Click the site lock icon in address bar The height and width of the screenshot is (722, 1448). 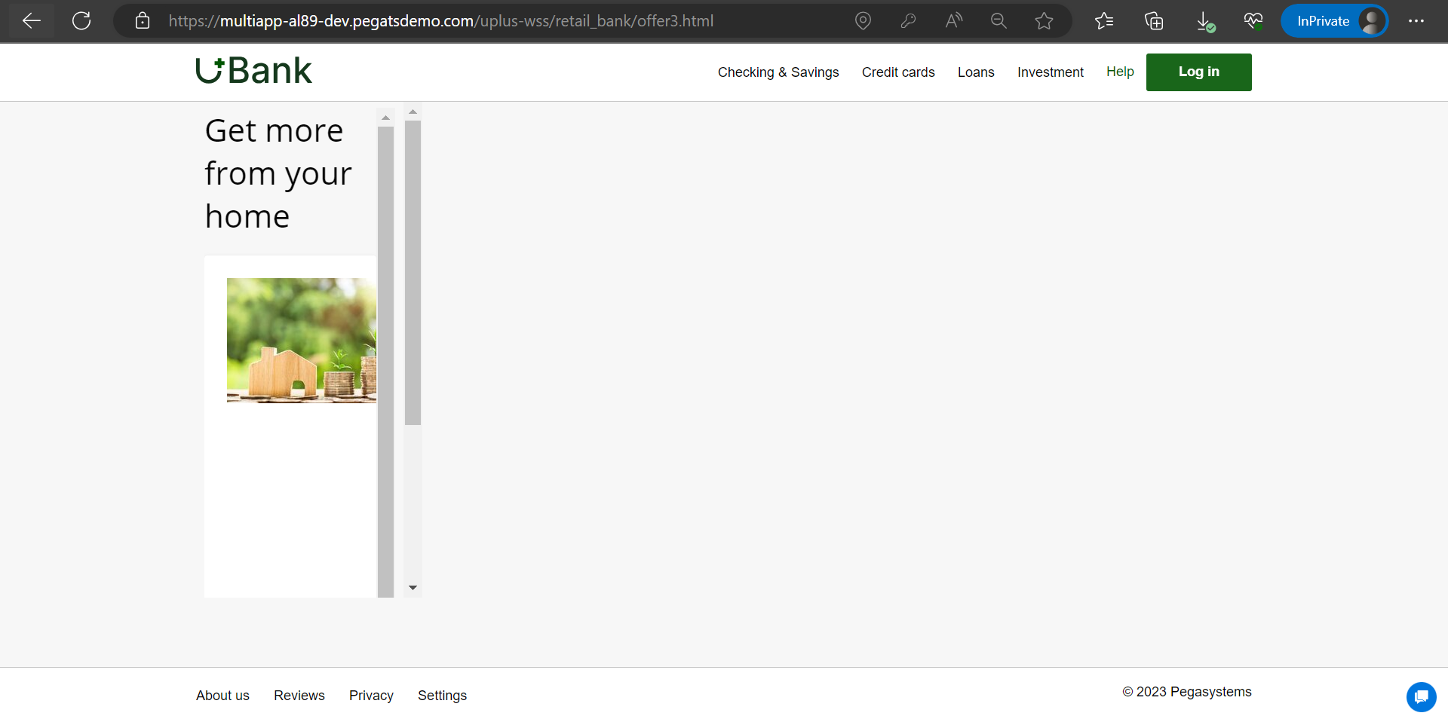point(142,20)
